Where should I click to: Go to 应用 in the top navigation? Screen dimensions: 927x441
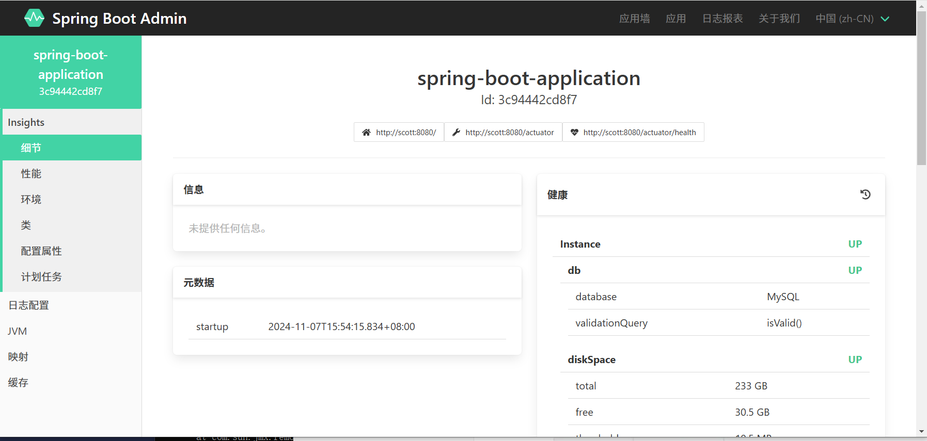point(676,19)
